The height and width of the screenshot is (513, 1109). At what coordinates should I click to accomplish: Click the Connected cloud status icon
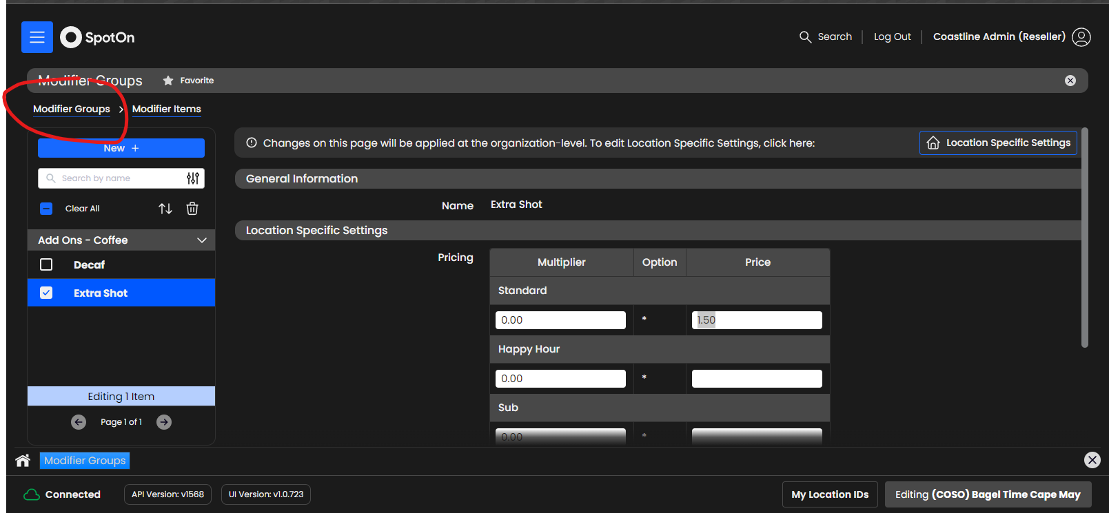32,494
